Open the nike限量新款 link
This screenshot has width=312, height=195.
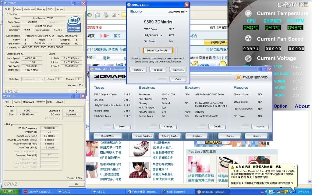coord(161,143)
